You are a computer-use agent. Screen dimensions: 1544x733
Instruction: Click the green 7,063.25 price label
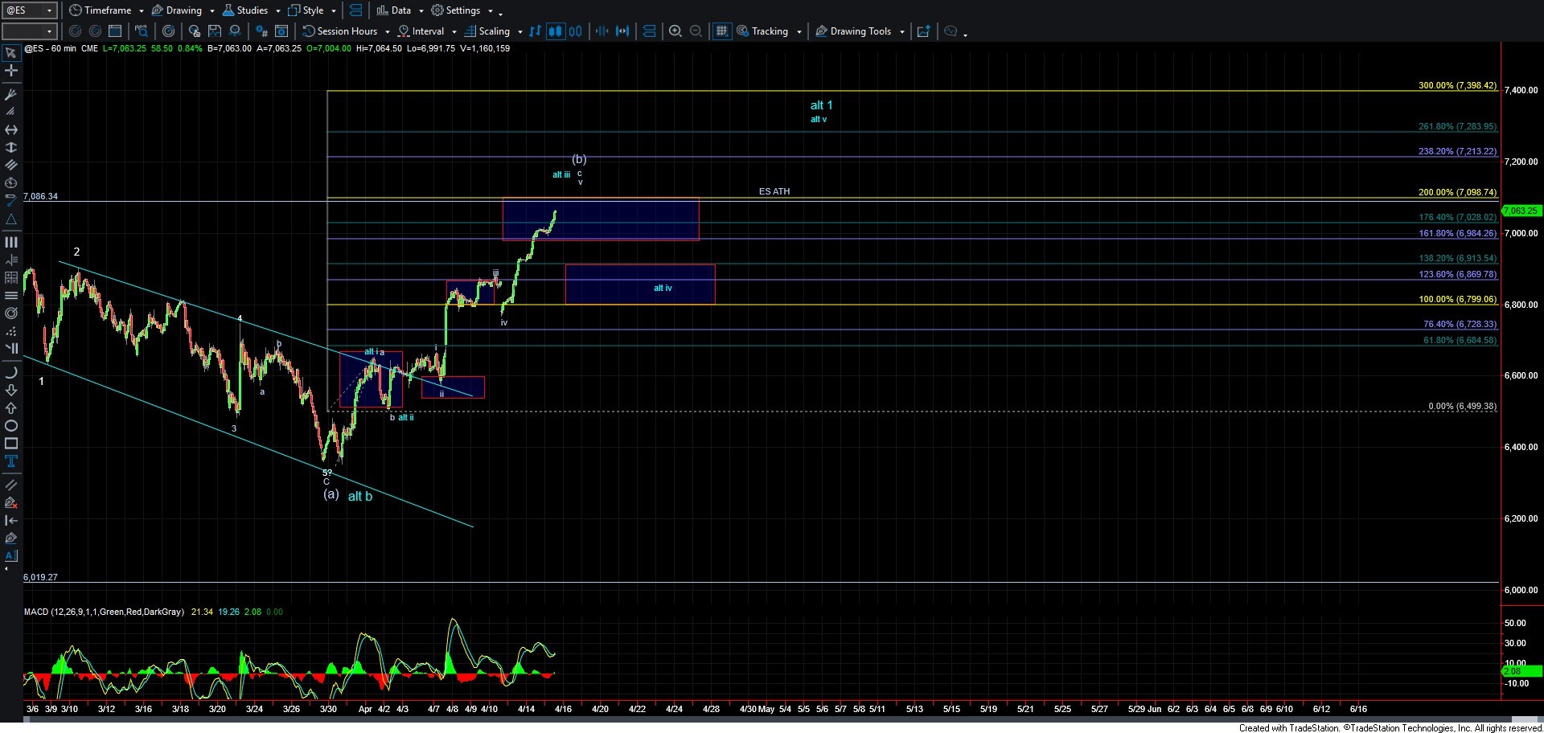(x=1521, y=211)
